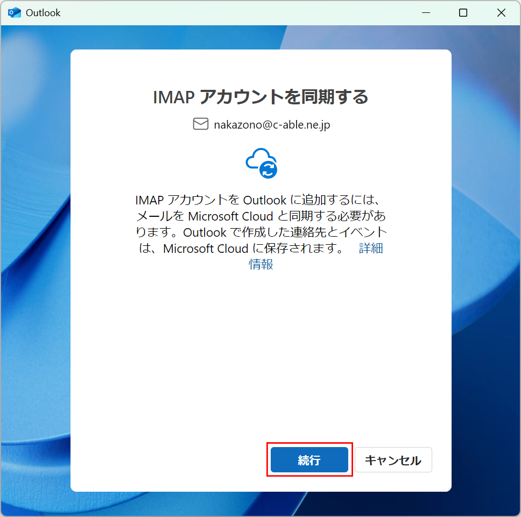Click the nakazono@c-able.ne.jp email text
This screenshot has width=521, height=517.
coord(272,124)
